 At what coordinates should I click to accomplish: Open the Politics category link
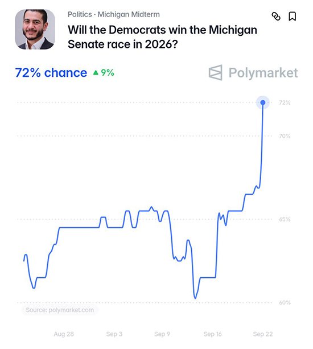tap(80, 14)
